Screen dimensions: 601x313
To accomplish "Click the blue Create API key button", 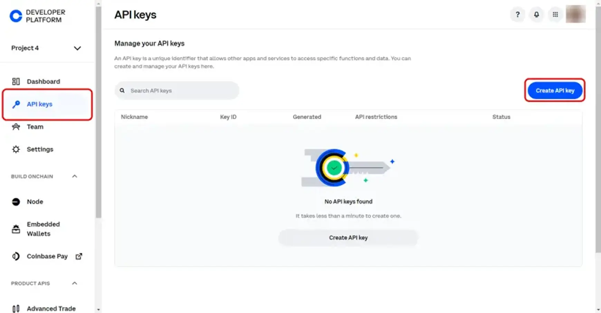I will (x=554, y=90).
